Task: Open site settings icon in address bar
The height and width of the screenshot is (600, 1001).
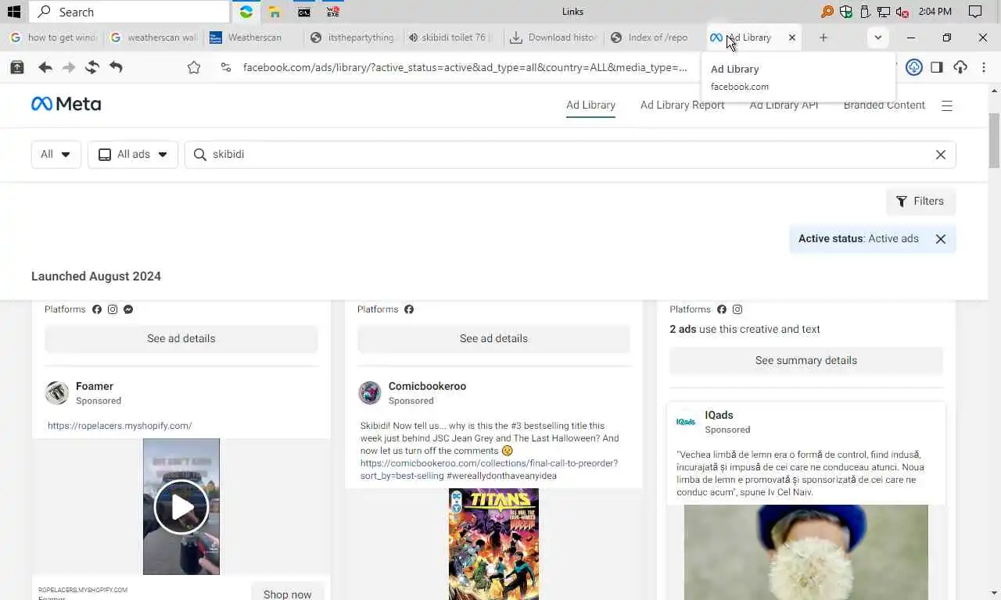Action: (x=226, y=68)
